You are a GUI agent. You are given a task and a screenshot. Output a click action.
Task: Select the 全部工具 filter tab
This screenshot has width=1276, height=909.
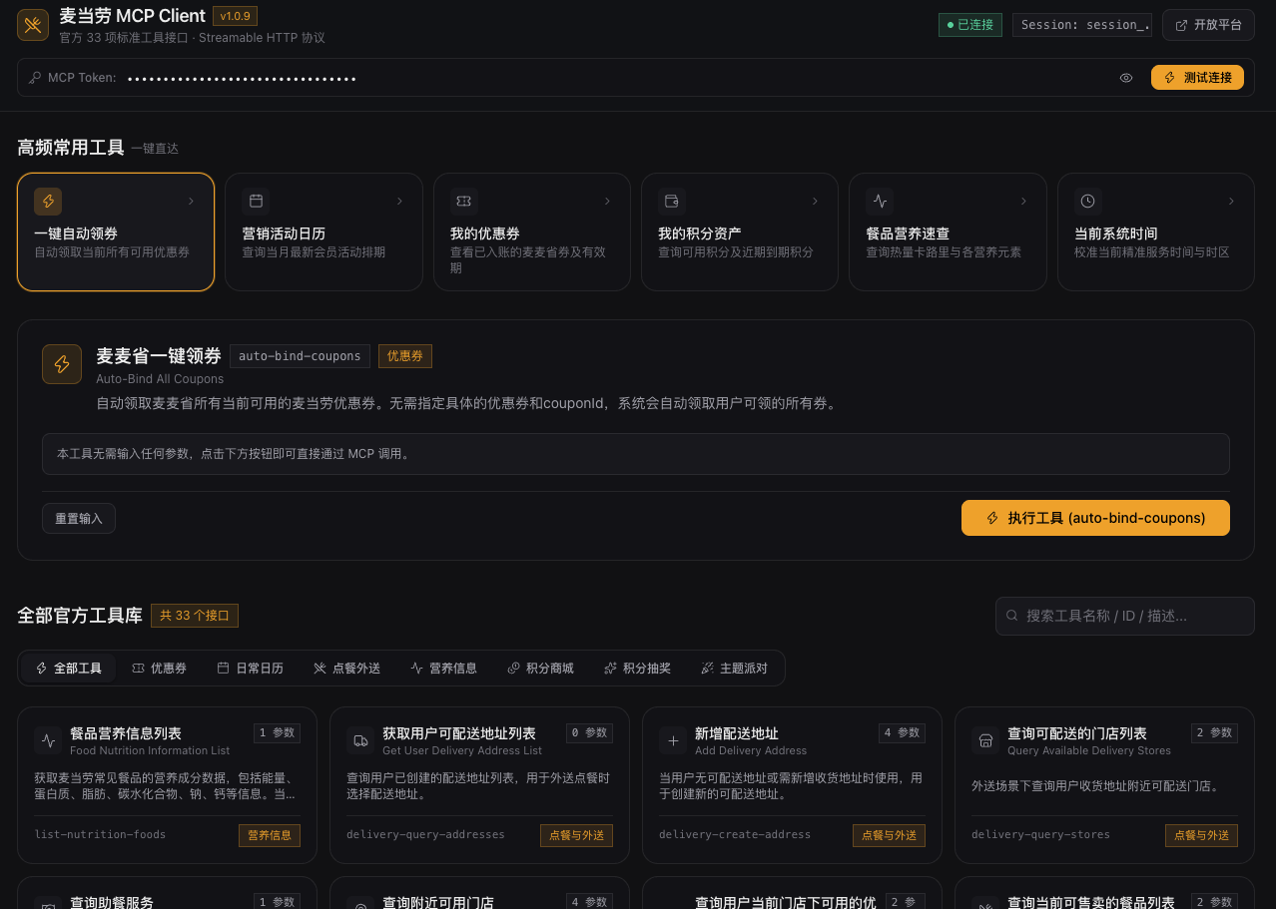click(x=69, y=669)
